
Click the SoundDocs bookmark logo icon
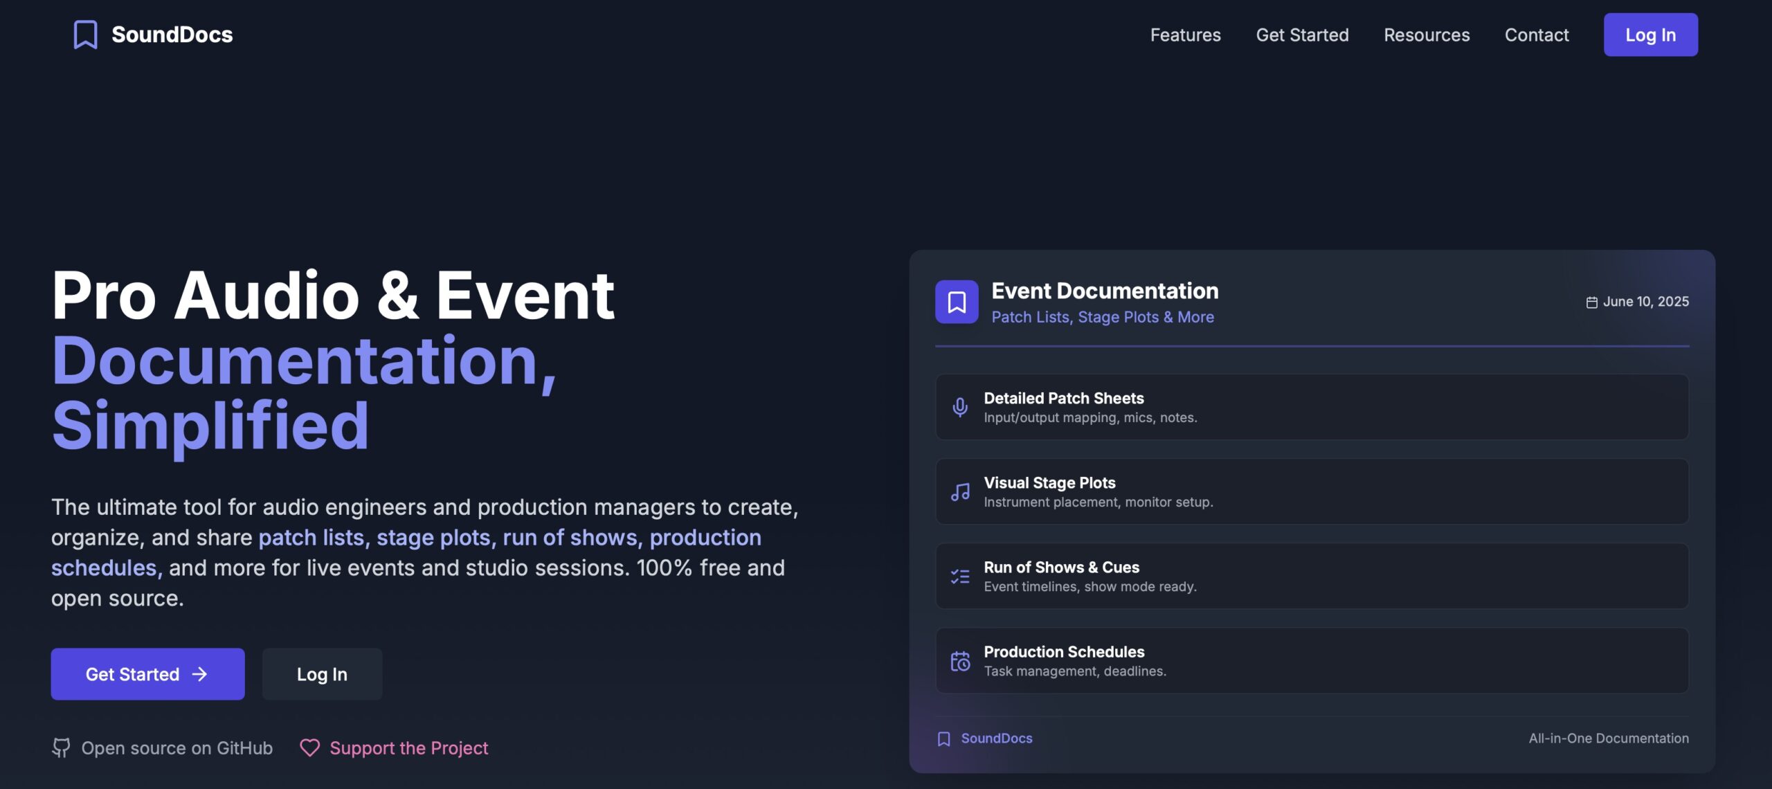tap(85, 35)
